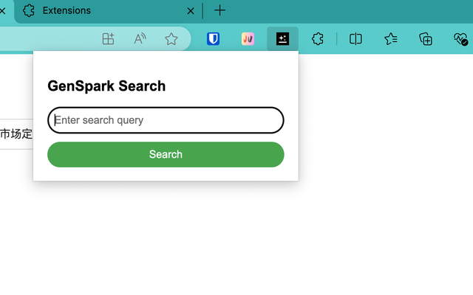This screenshot has height=295, width=473.
Task: Open Browser essentials heart icon
Action: click(x=460, y=39)
